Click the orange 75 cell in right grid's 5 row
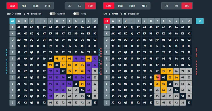Screen dimensions: 212x111 (x=157, y=84)
